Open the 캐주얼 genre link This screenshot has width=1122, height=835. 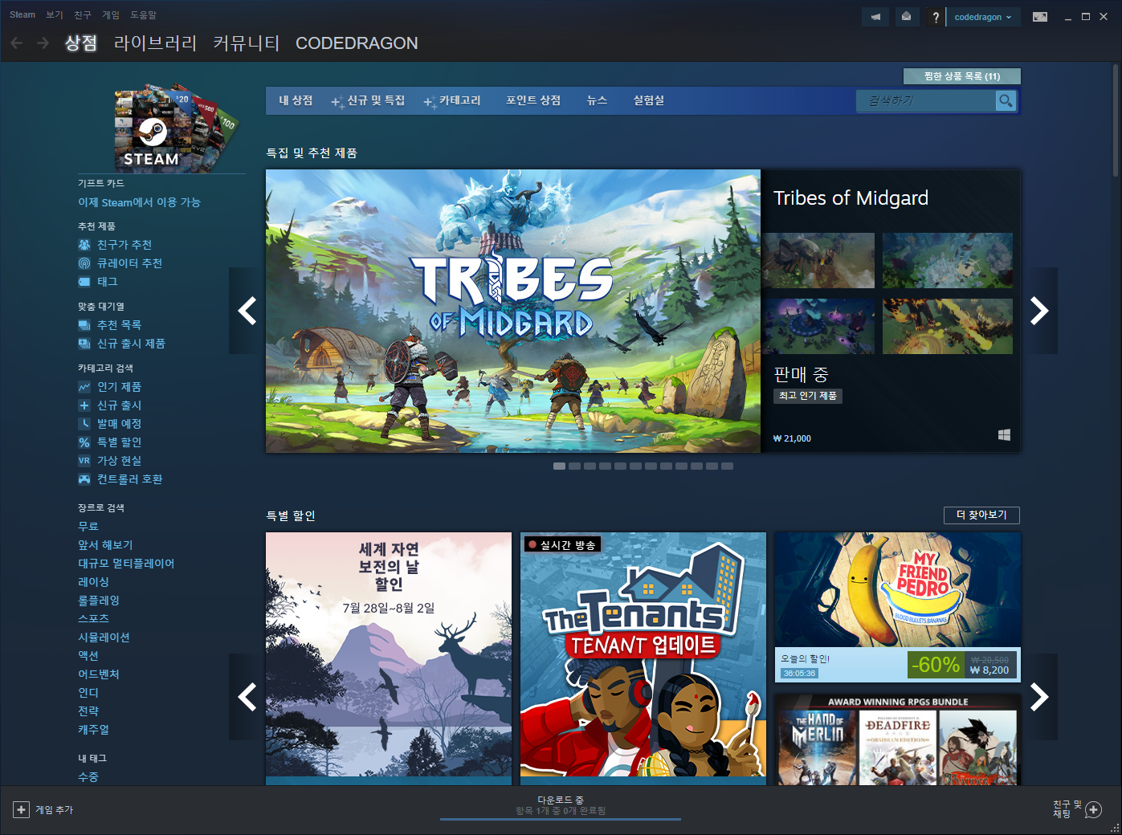coord(93,730)
